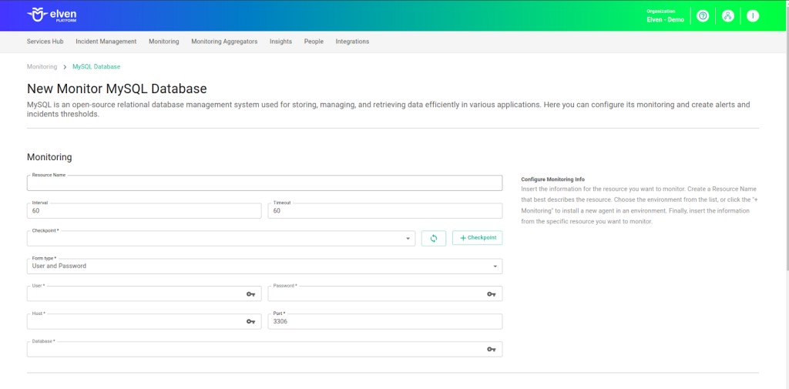The image size is (789, 389).
Task: Click the refresh checkpoints icon button
Action: [434, 239]
